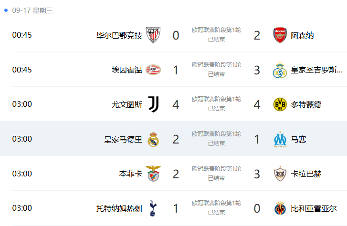This screenshot has height=226, width=347.
Task: Click the Juventus J logo
Action: [153, 104]
